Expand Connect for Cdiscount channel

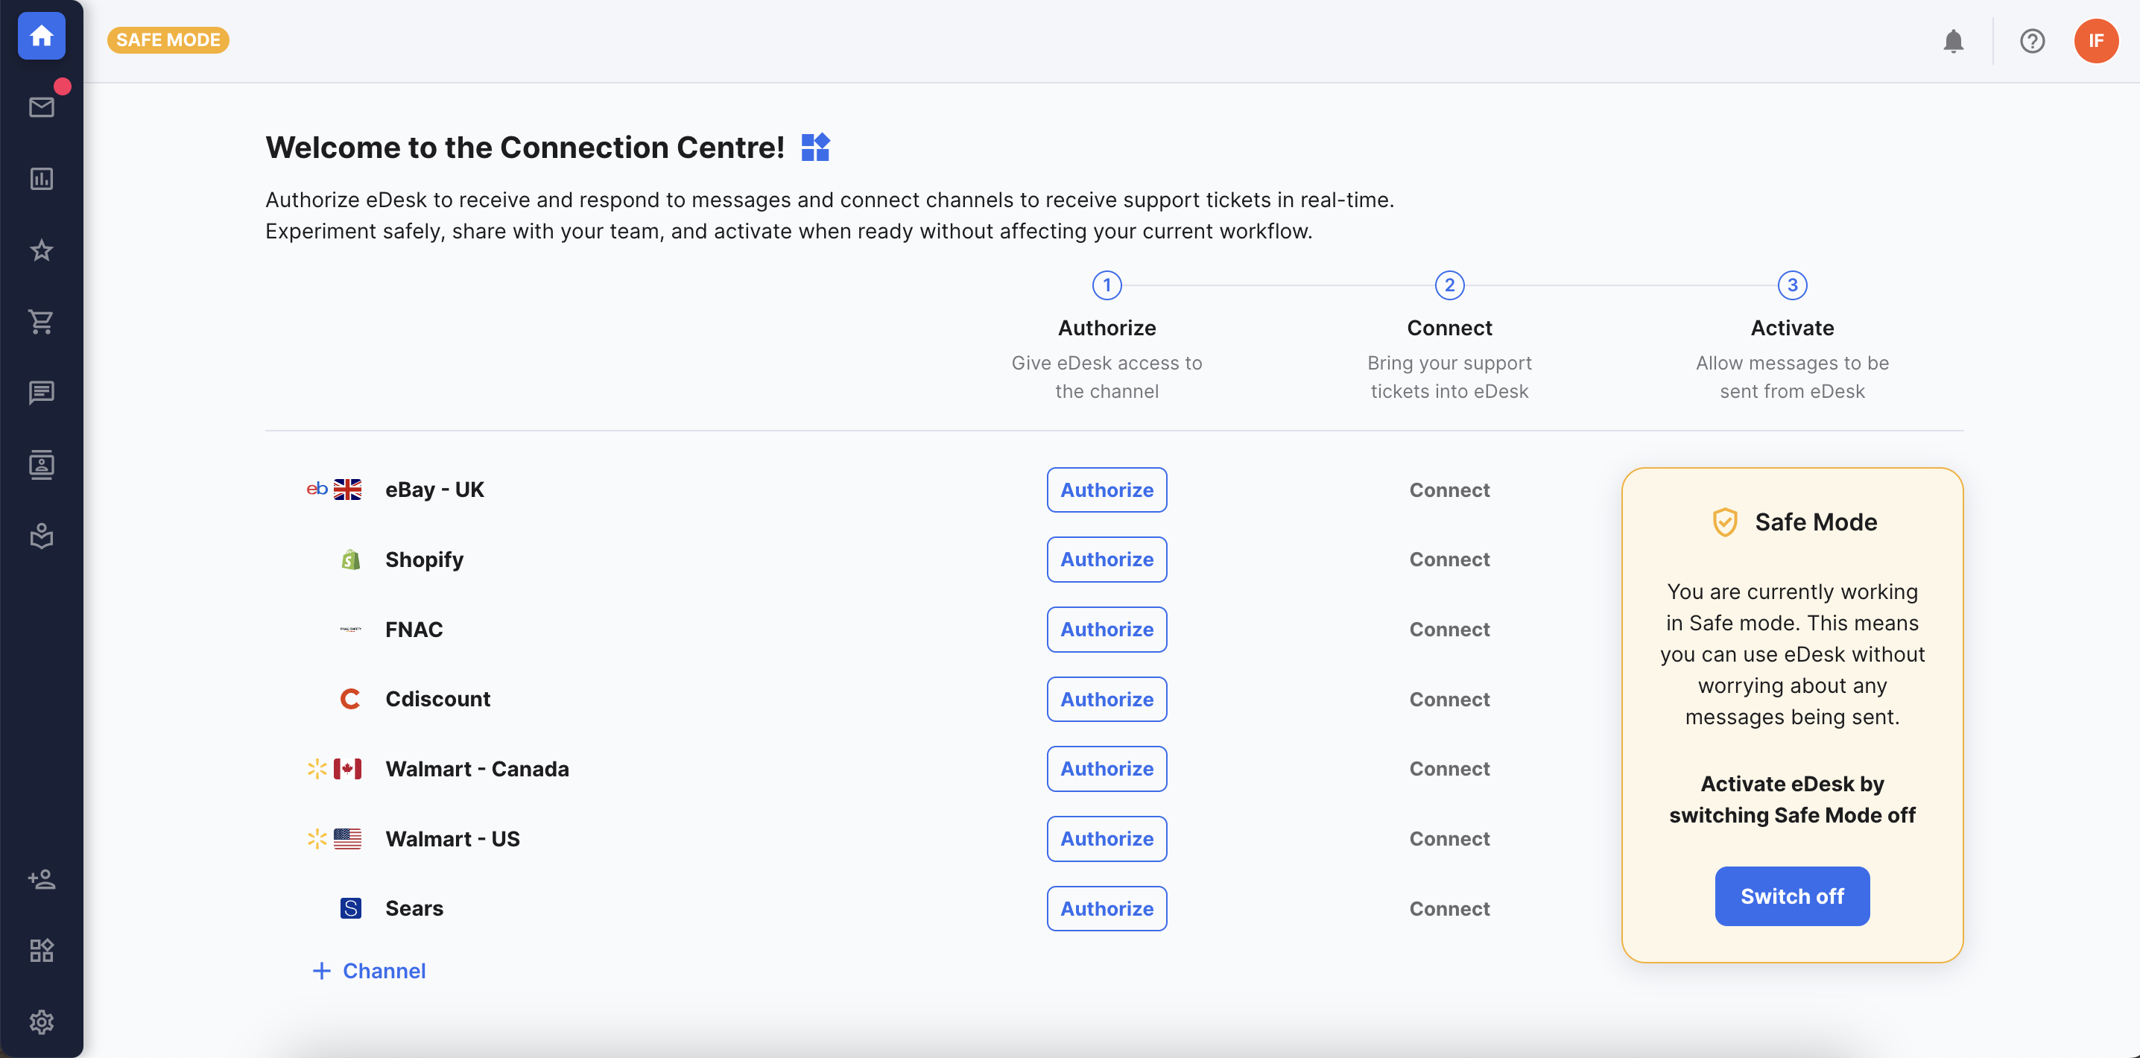[1449, 697]
